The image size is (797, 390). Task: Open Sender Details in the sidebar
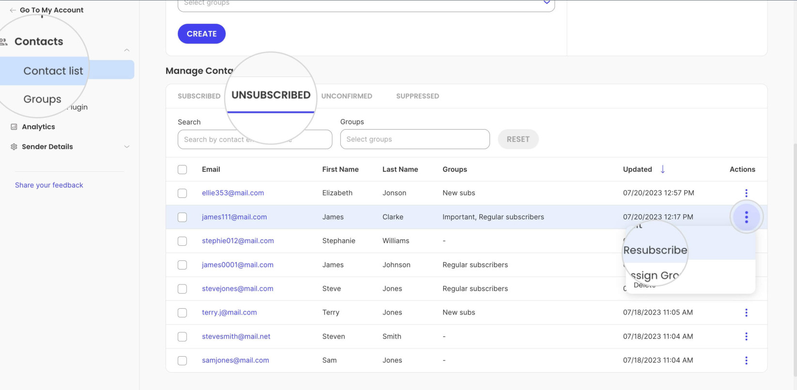coord(47,147)
